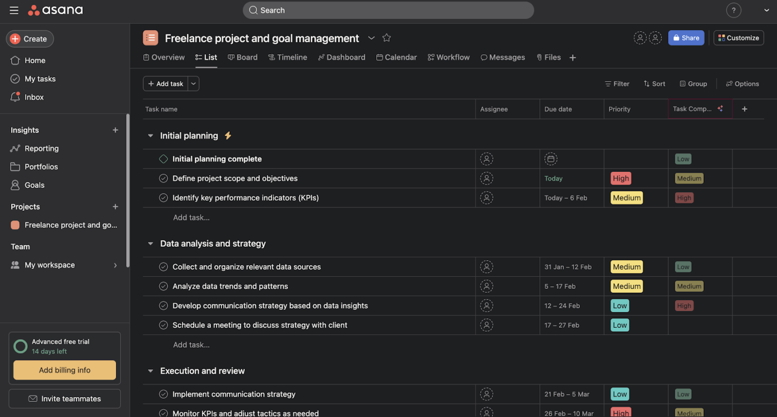Open the Group options

click(x=693, y=84)
